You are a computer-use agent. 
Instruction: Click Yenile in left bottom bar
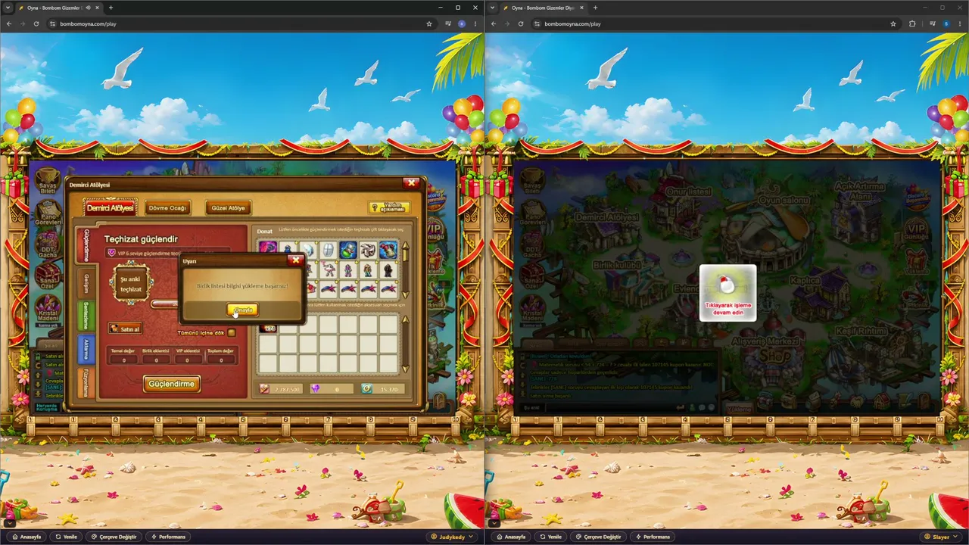pyautogui.click(x=67, y=537)
